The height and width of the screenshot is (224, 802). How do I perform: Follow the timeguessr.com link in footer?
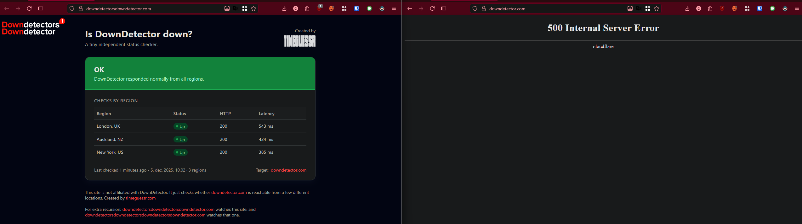tap(141, 198)
